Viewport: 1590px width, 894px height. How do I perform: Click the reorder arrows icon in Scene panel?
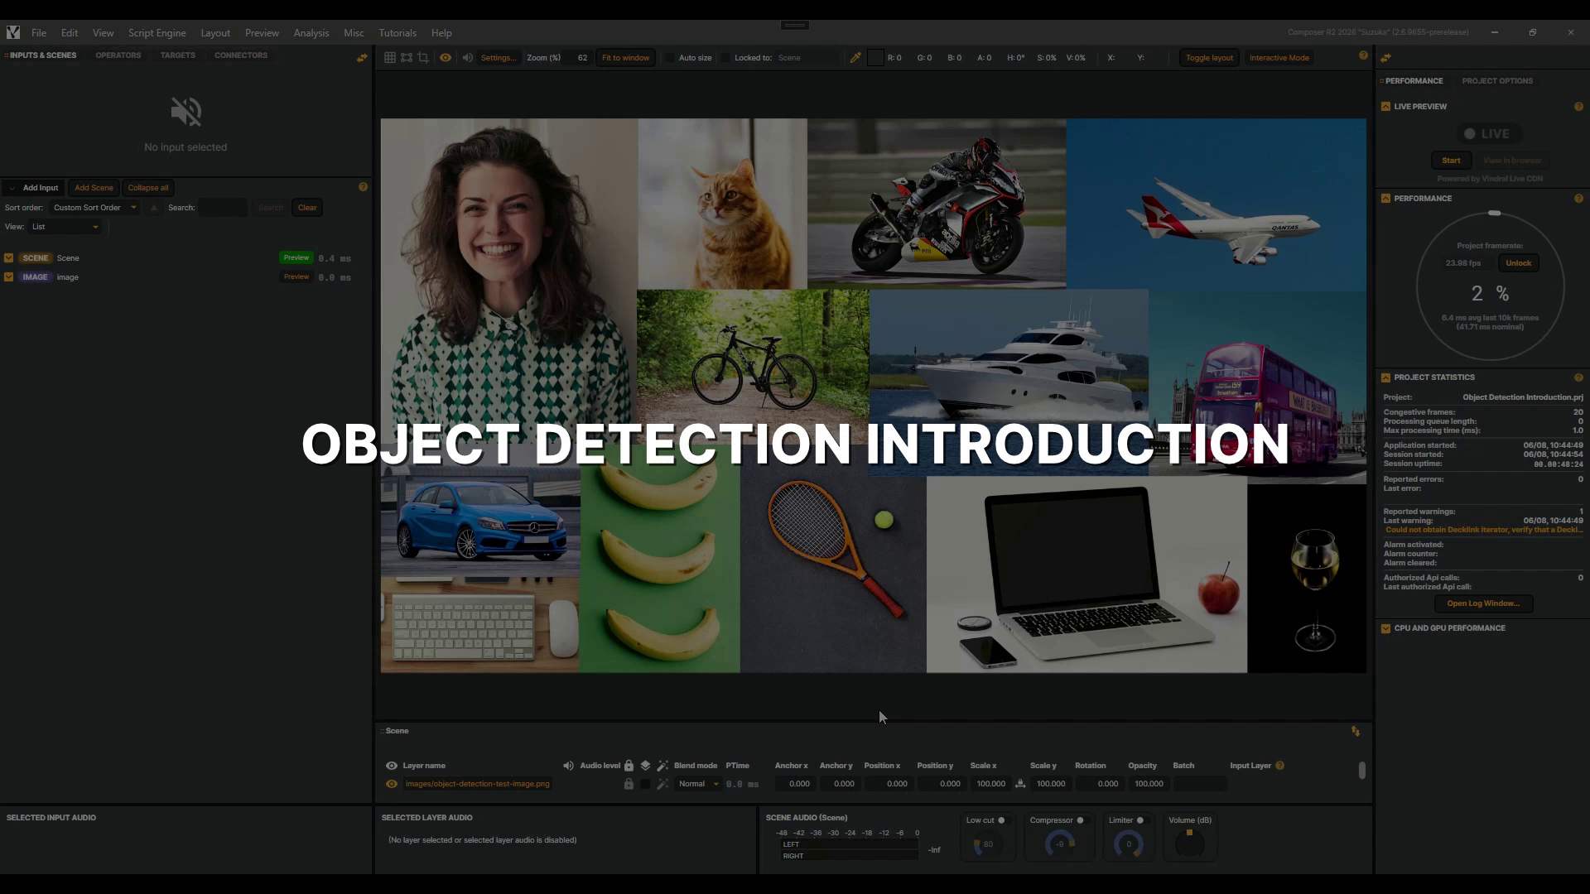tap(1356, 731)
